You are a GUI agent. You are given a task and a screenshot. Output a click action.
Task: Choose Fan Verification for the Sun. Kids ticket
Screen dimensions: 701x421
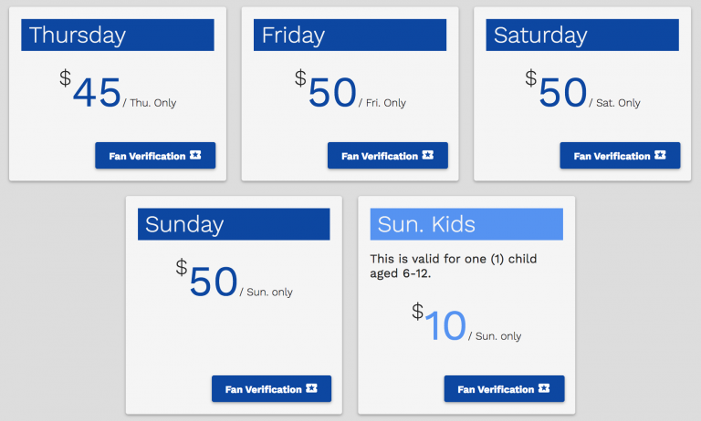pos(504,389)
